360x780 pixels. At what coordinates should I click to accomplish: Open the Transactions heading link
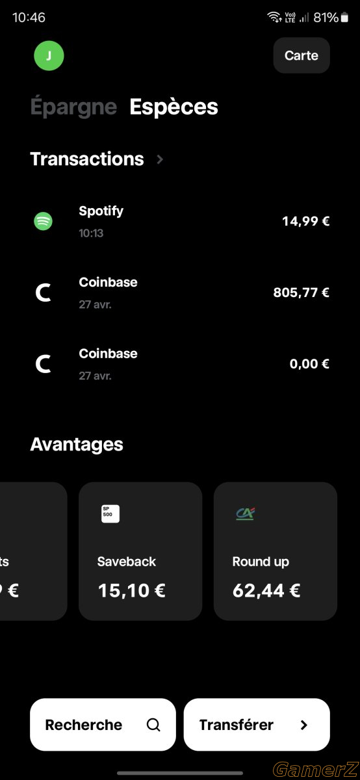click(87, 159)
